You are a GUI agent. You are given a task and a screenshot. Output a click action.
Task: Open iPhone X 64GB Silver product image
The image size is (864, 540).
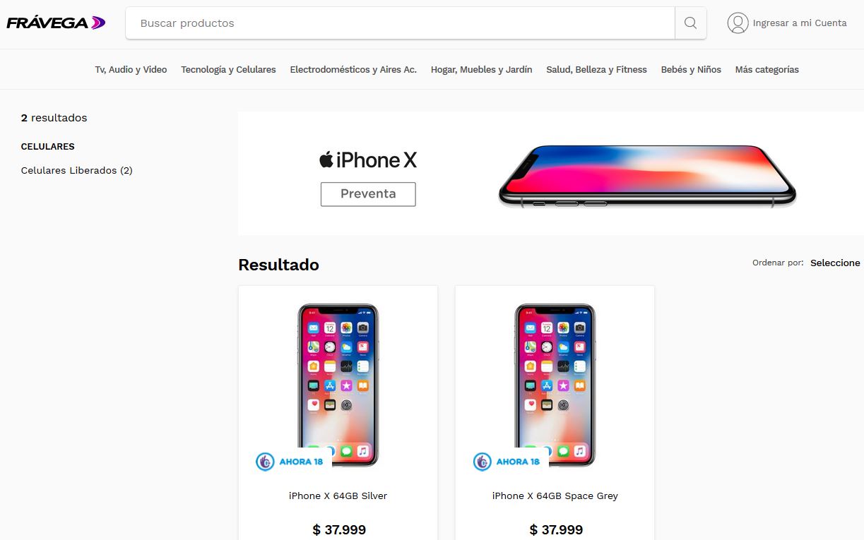pyautogui.click(x=338, y=385)
